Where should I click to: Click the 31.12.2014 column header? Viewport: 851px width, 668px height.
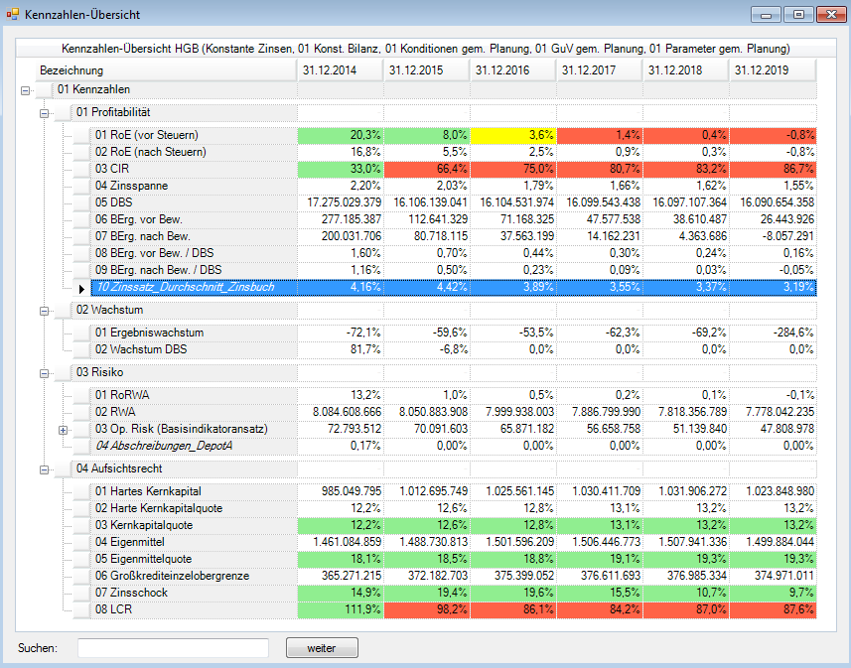[x=340, y=70]
